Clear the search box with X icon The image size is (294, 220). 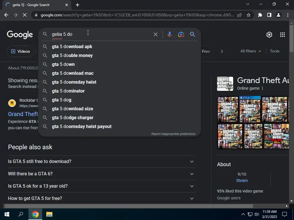point(155,34)
